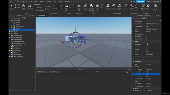Switch to the HOME ribbon tab
The image size is (170, 95).
click(35, 1)
